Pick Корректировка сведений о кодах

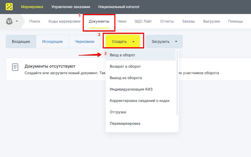click(141, 101)
